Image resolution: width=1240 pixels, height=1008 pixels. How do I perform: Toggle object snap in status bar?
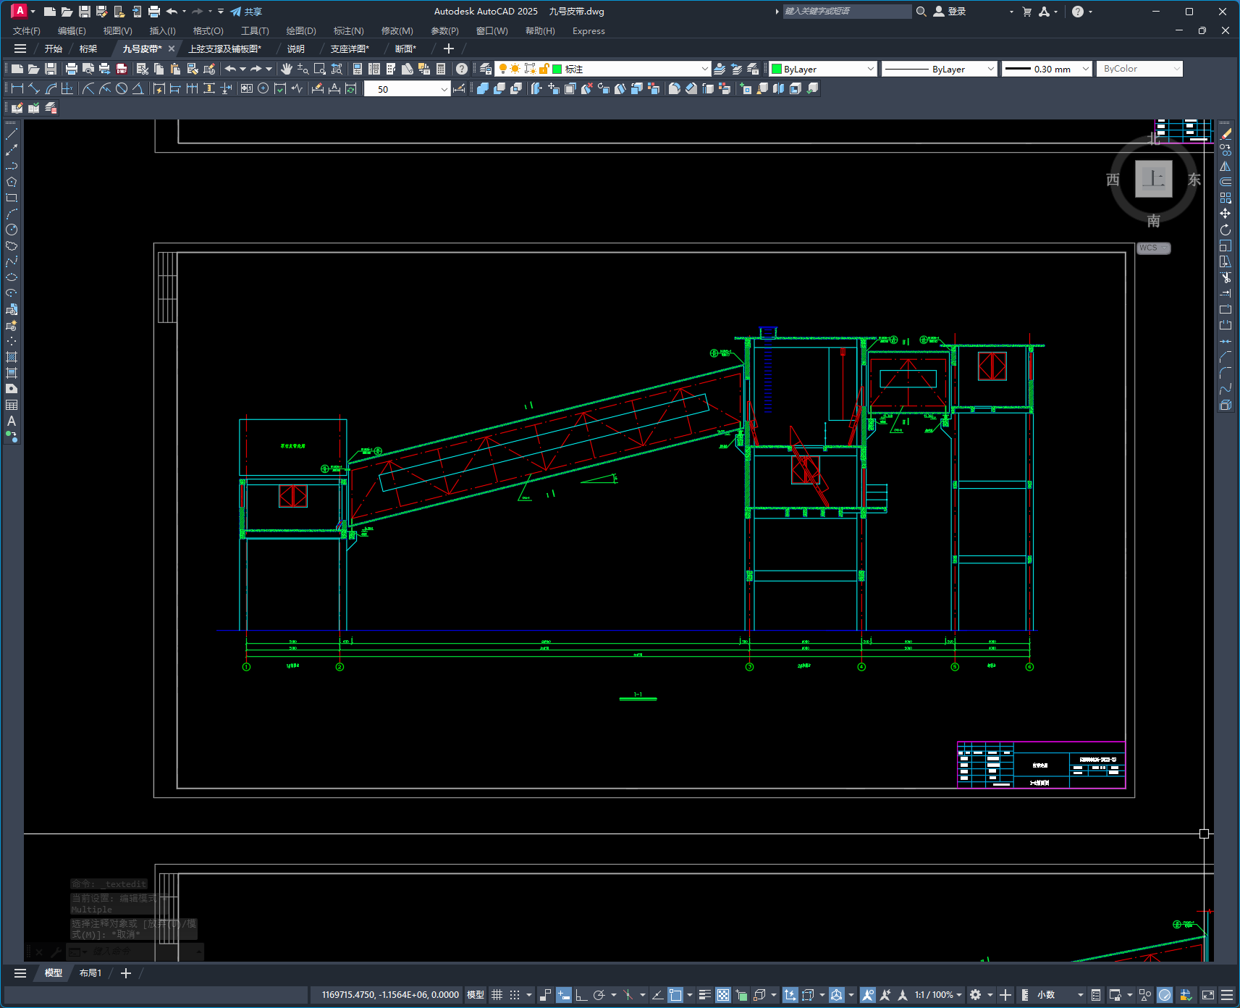pyautogui.click(x=675, y=995)
